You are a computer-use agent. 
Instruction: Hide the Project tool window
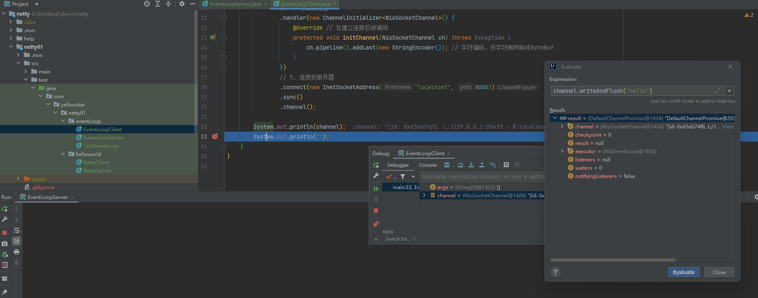tap(193, 4)
